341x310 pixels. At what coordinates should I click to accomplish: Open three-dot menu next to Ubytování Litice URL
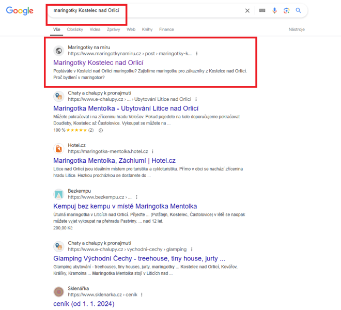196,99
